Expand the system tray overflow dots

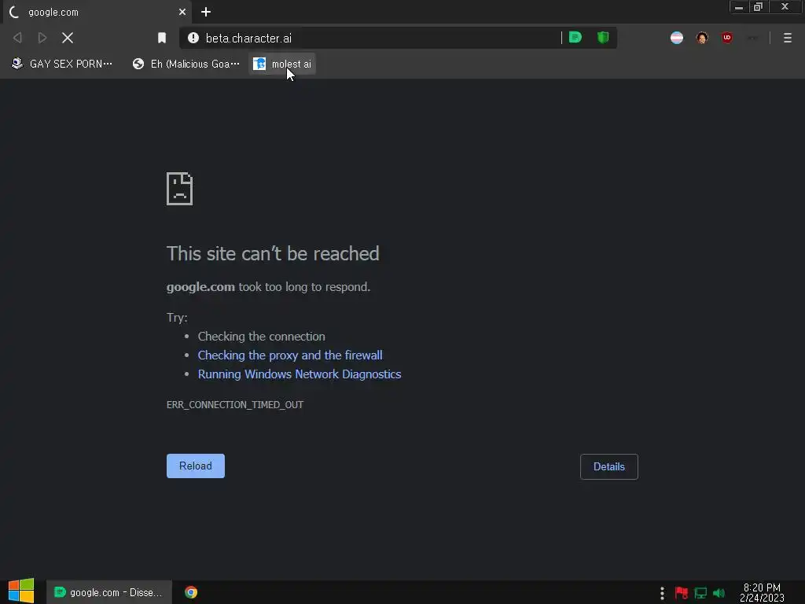662,593
